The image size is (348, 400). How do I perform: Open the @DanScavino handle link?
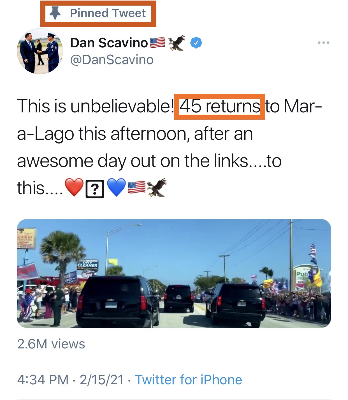pos(112,60)
